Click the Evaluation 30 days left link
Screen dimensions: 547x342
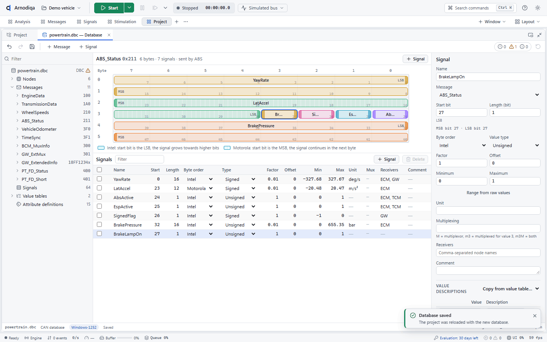[x=456, y=338]
